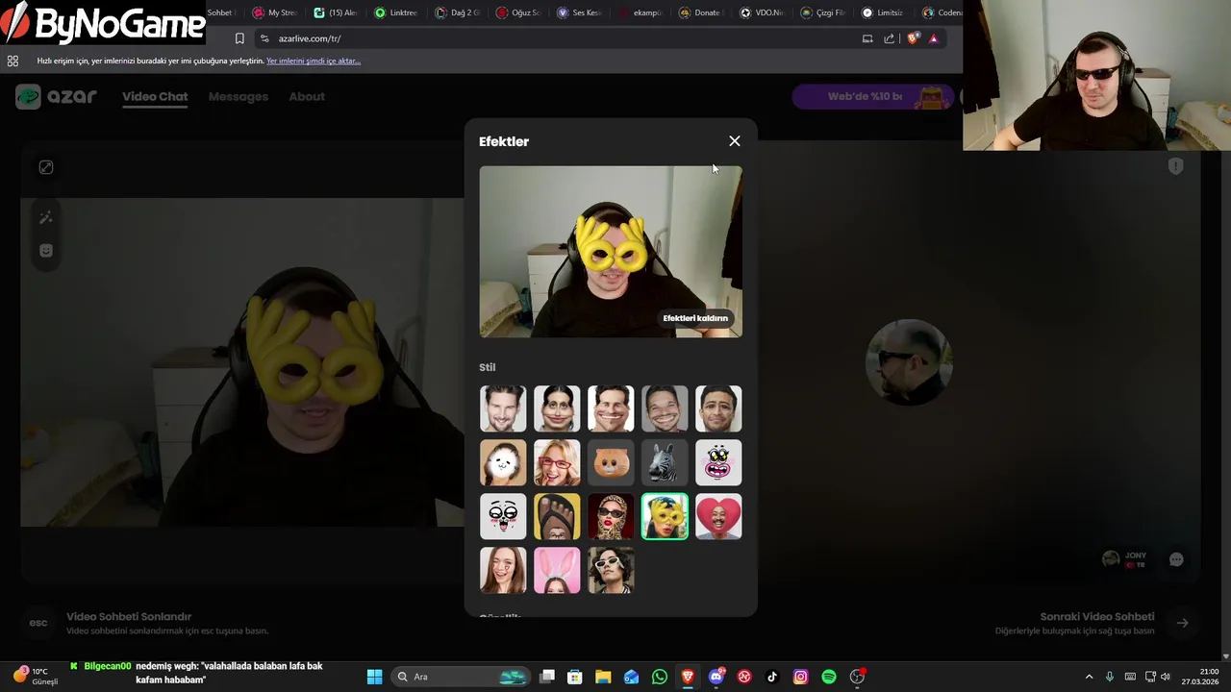Expand the local video to fullscreen
The image size is (1231, 692).
(45, 167)
